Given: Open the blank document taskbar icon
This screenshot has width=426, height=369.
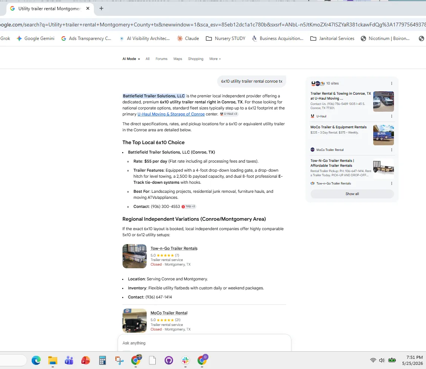Looking at the screenshot, I should (x=152, y=360).
